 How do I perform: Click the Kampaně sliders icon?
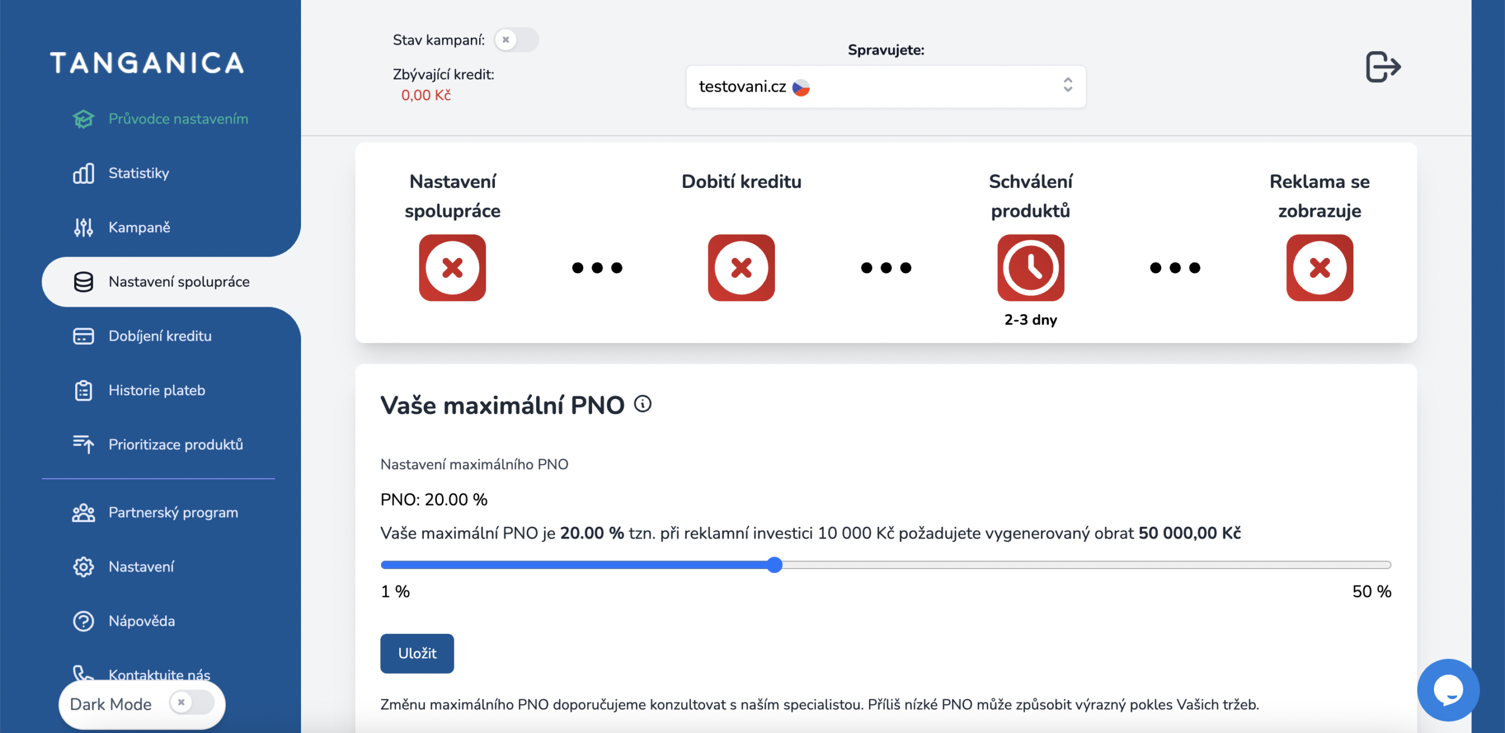[83, 227]
